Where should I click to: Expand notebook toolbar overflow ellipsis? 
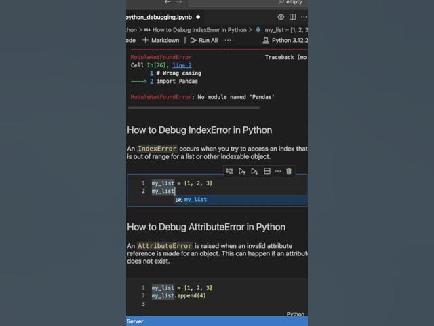(x=228, y=41)
